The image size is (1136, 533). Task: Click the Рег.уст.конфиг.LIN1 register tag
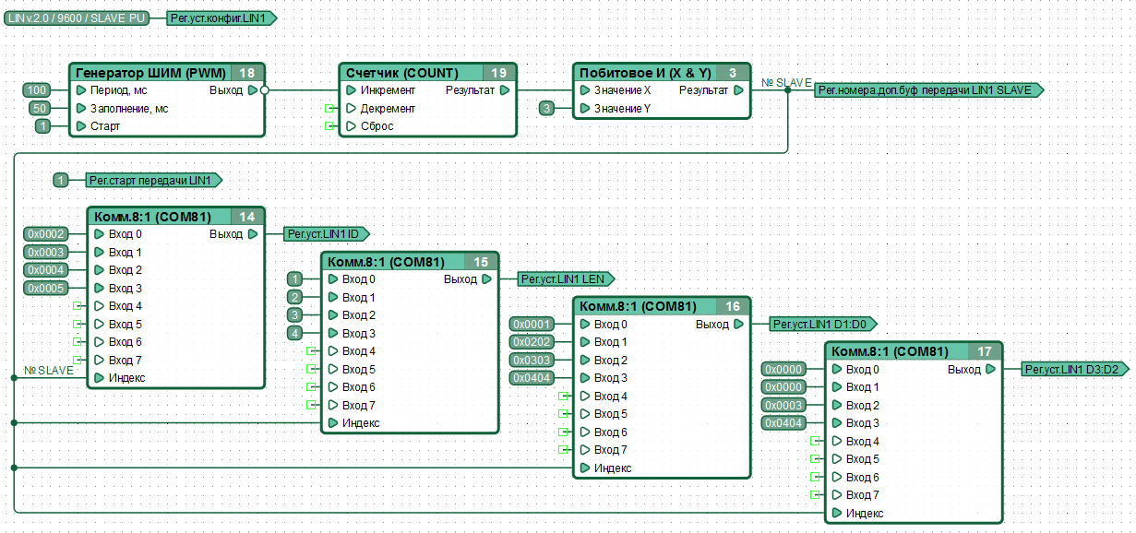tap(222, 18)
